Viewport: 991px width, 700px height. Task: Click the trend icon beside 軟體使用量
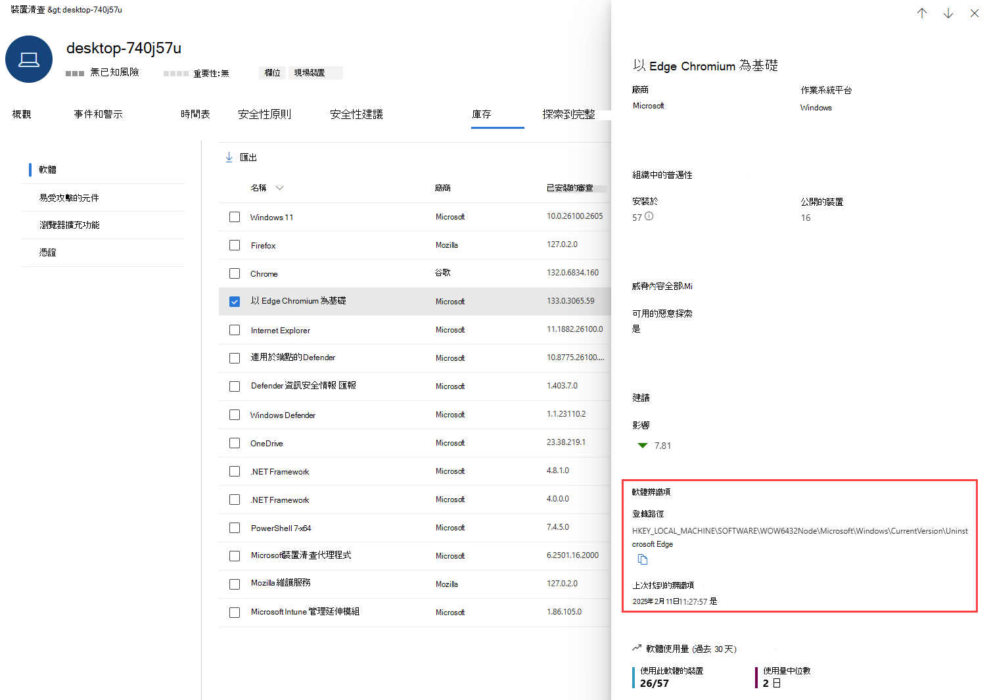click(636, 648)
